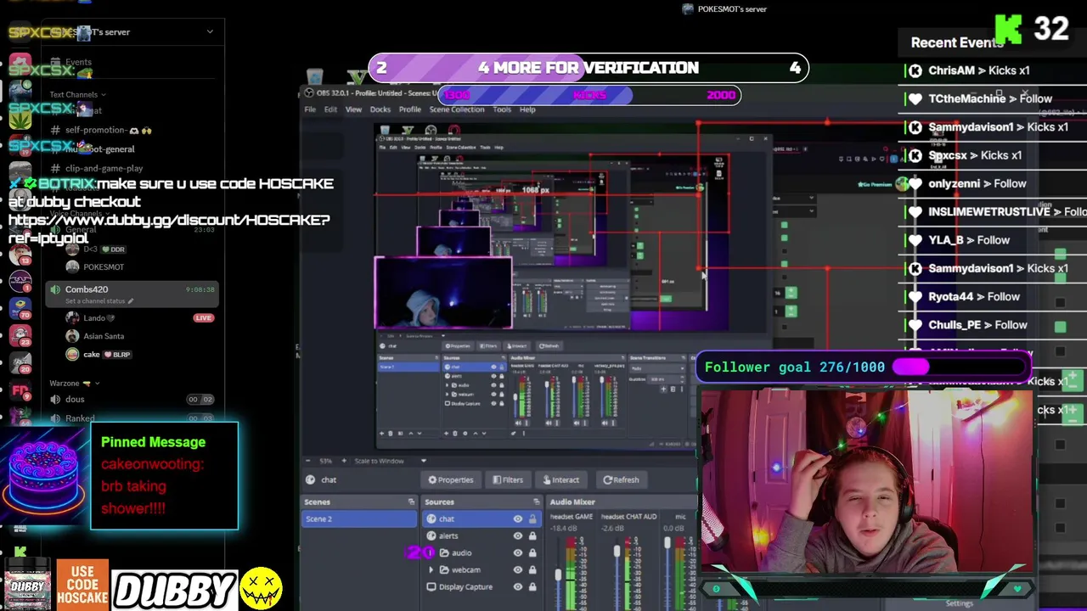
Task: Click headset CHAT AUD volume fader handle
Action: pyautogui.click(x=617, y=552)
